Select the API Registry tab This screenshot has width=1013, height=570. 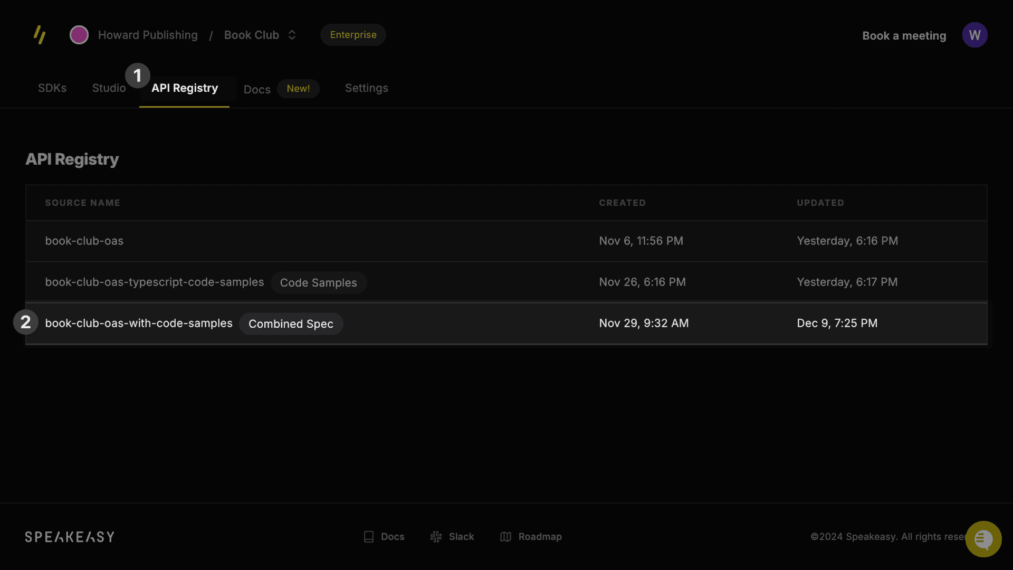point(185,88)
